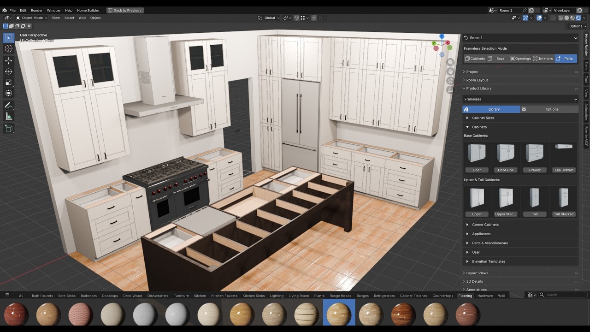Switch perspective/orthographic grid icon

tap(450, 90)
